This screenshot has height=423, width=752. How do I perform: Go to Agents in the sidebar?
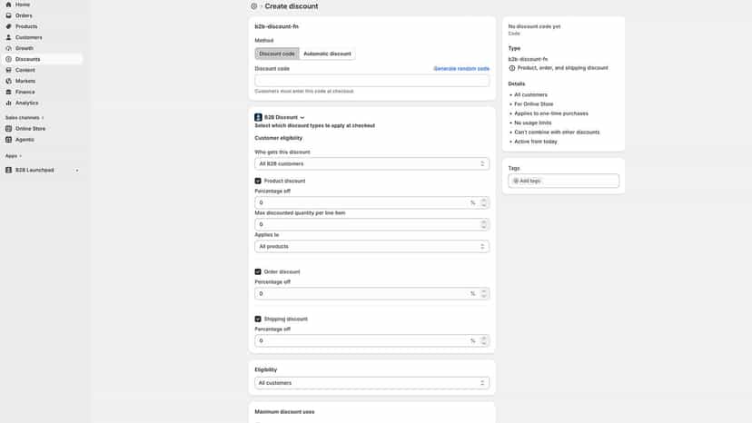click(25, 140)
